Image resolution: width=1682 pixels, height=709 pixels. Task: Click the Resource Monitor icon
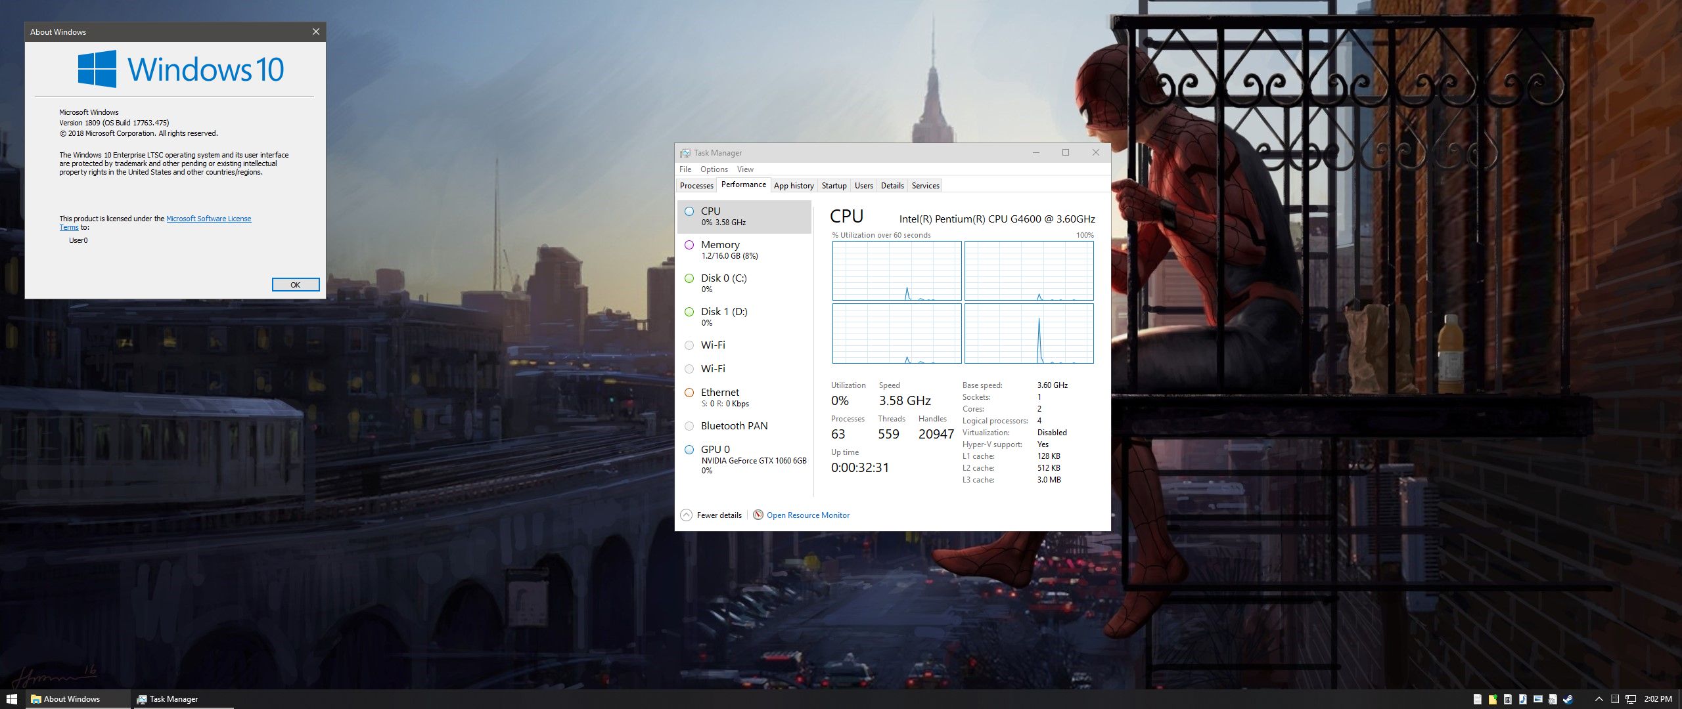point(758,515)
